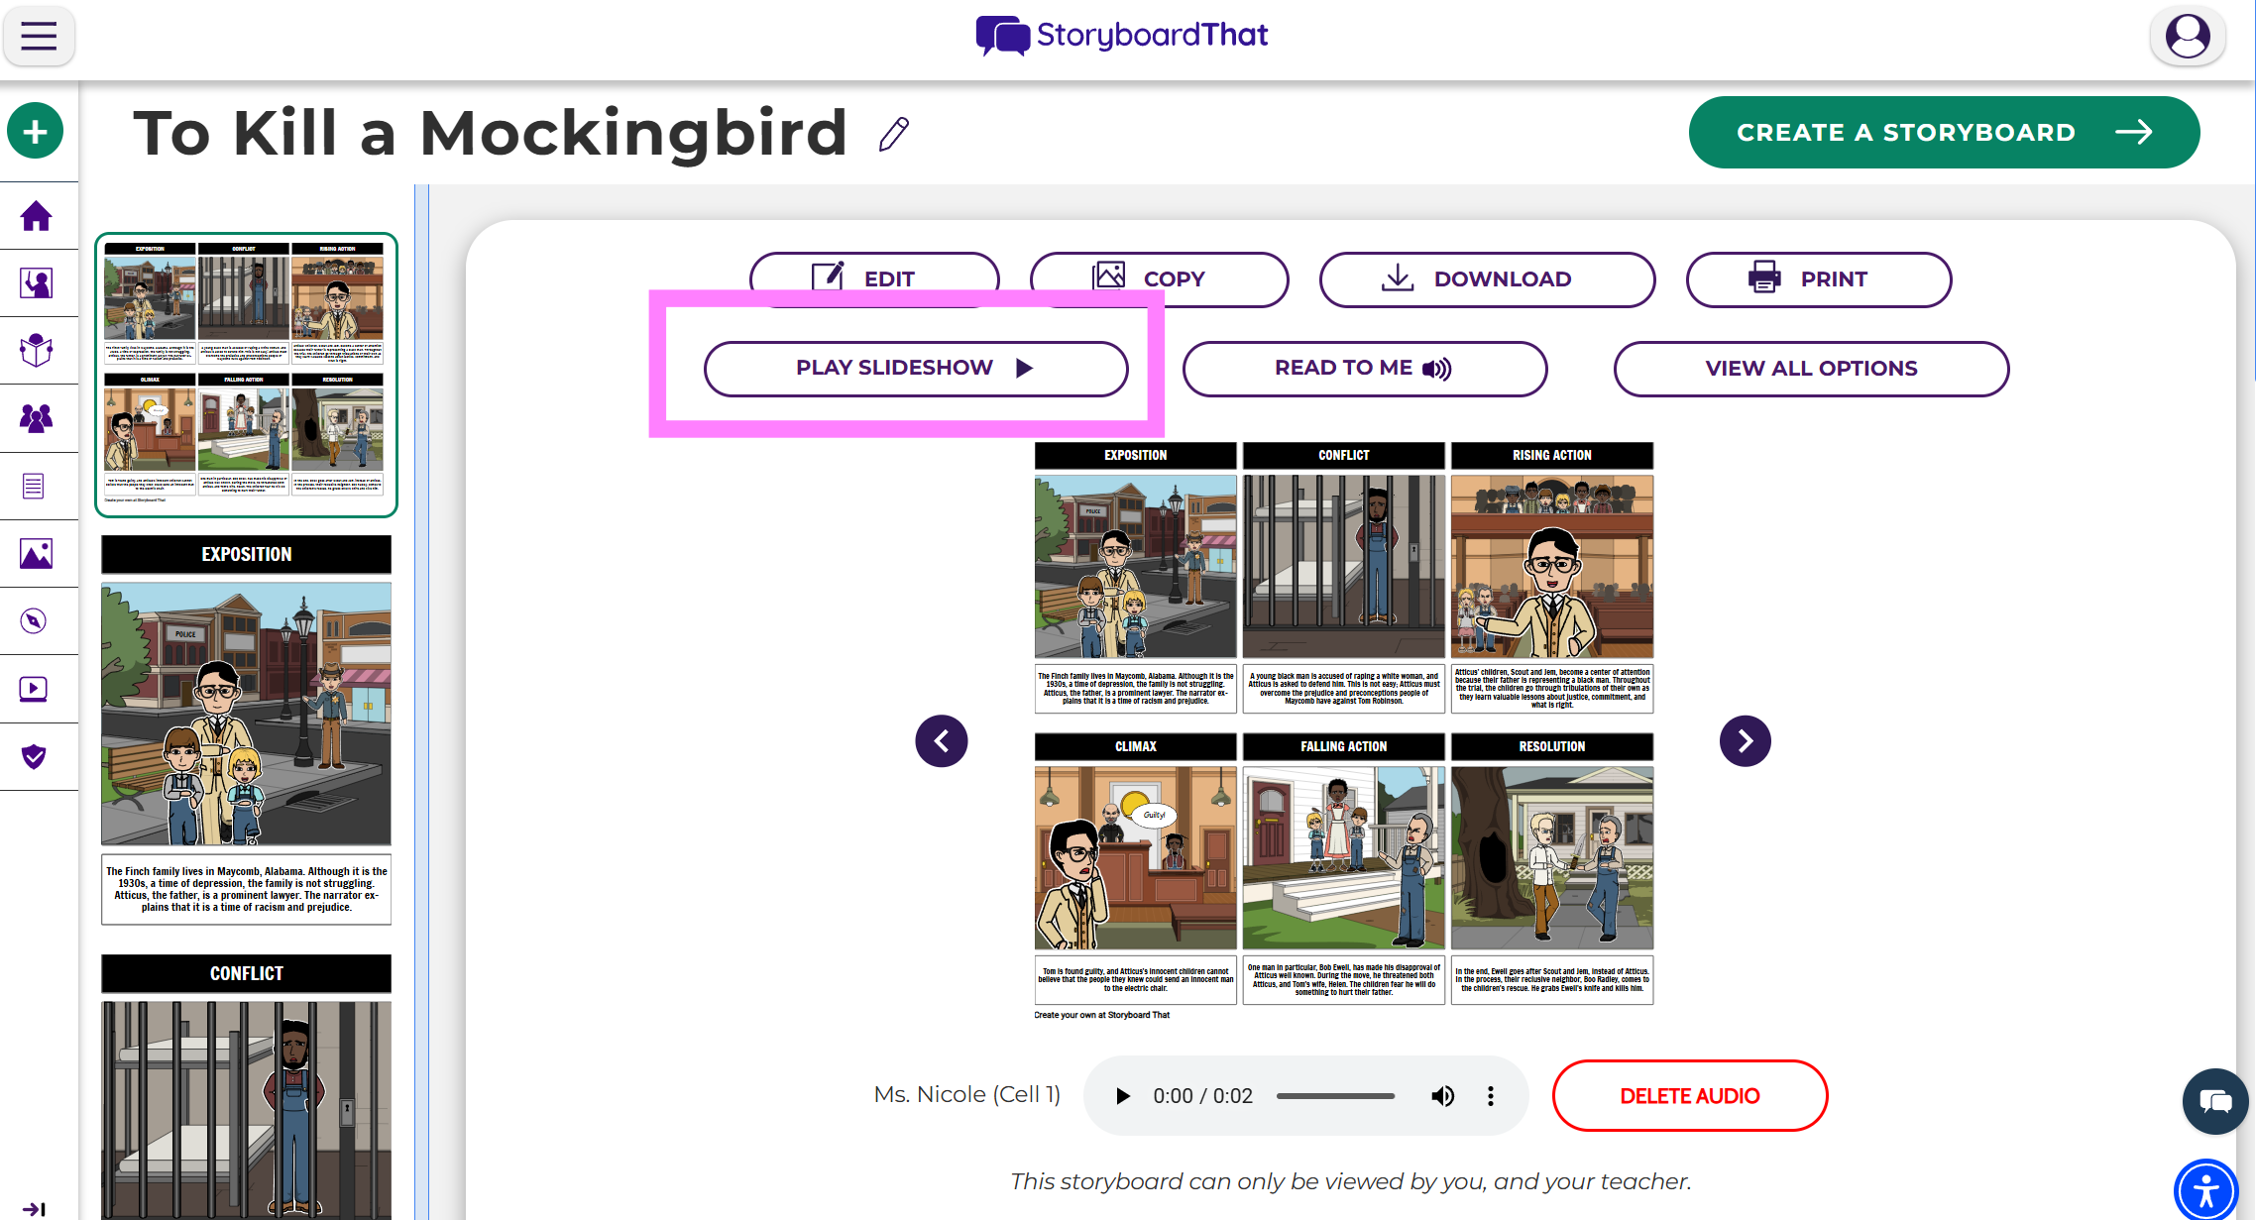The image size is (2256, 1220).
Task: Click the green plus create icon
Action: point(36,131)
